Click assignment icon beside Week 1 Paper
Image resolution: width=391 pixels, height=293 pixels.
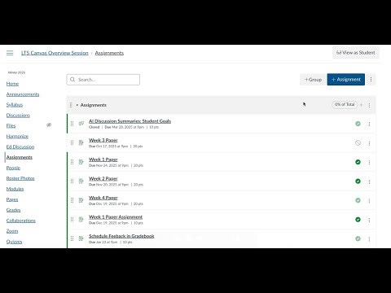pyautogui.click(x=81, y=162)
